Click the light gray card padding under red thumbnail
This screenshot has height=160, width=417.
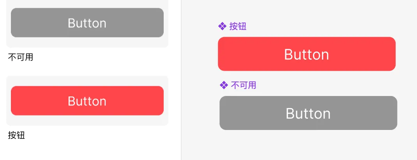tap(87, 121)
